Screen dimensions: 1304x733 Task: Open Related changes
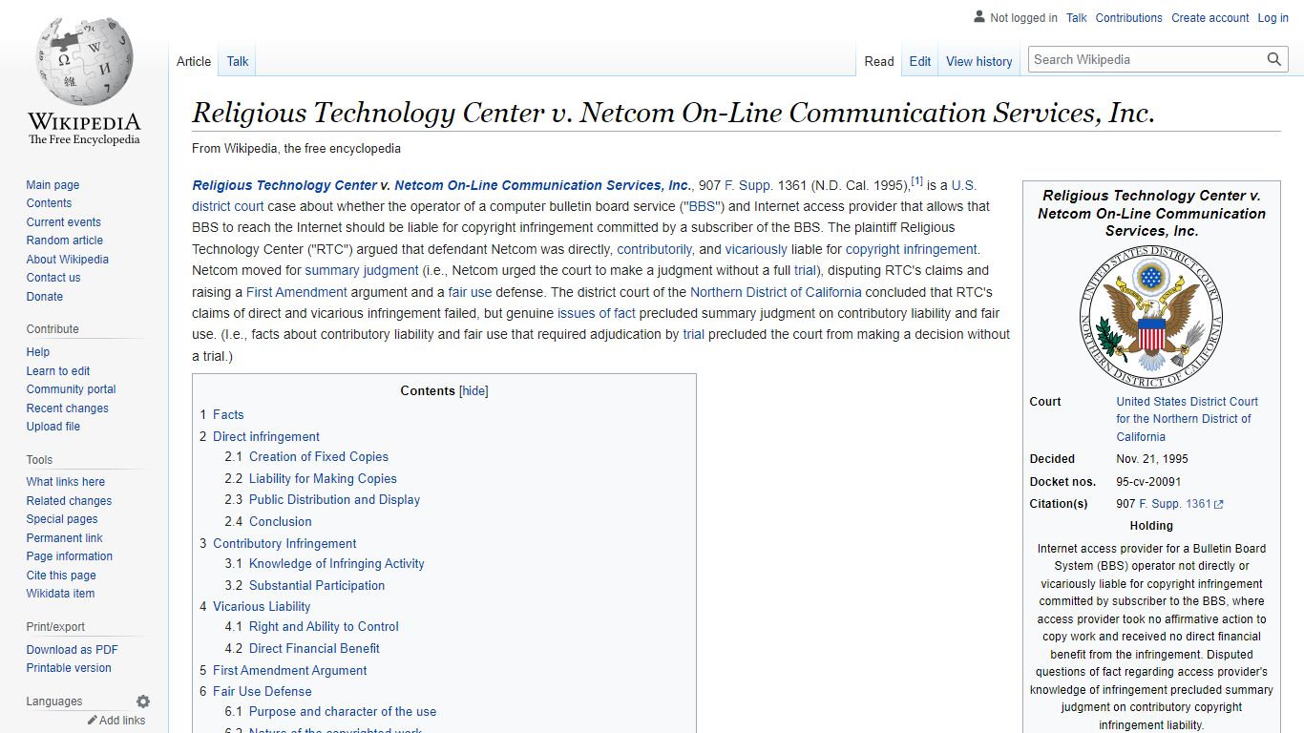(69, 501)
